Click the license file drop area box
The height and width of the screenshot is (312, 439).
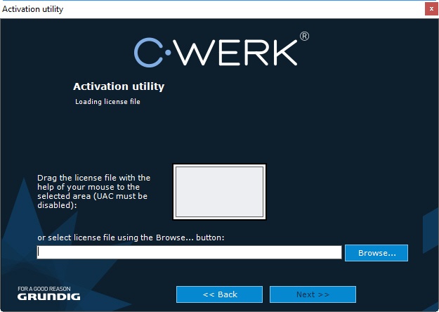pos(219,192)
